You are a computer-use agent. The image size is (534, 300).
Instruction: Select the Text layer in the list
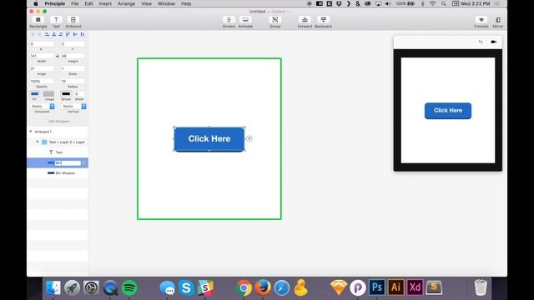(x=58, y=152)
